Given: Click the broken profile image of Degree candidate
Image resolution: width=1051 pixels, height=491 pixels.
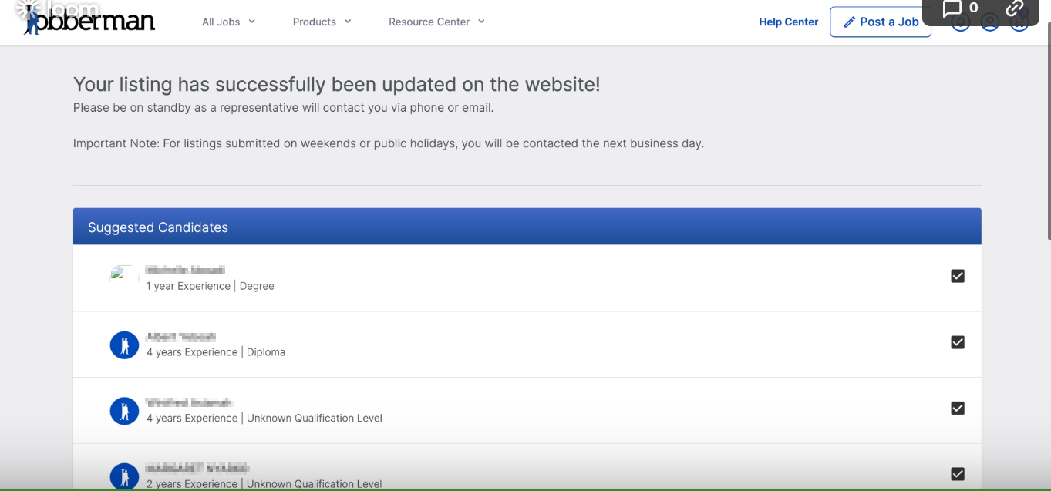Looking at the screenshot, I should [118, 273].
